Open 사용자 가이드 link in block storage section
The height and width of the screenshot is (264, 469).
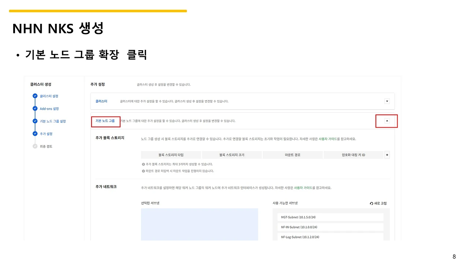328,139
